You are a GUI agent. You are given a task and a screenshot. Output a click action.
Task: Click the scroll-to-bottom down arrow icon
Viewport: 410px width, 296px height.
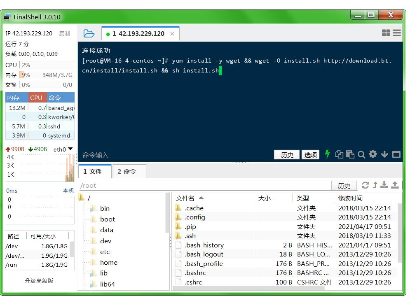384,154
